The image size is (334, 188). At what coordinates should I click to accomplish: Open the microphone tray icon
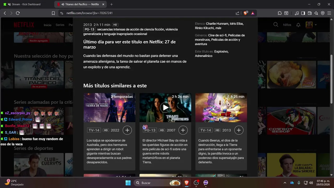pyautogui.click(x=299, y=183)
